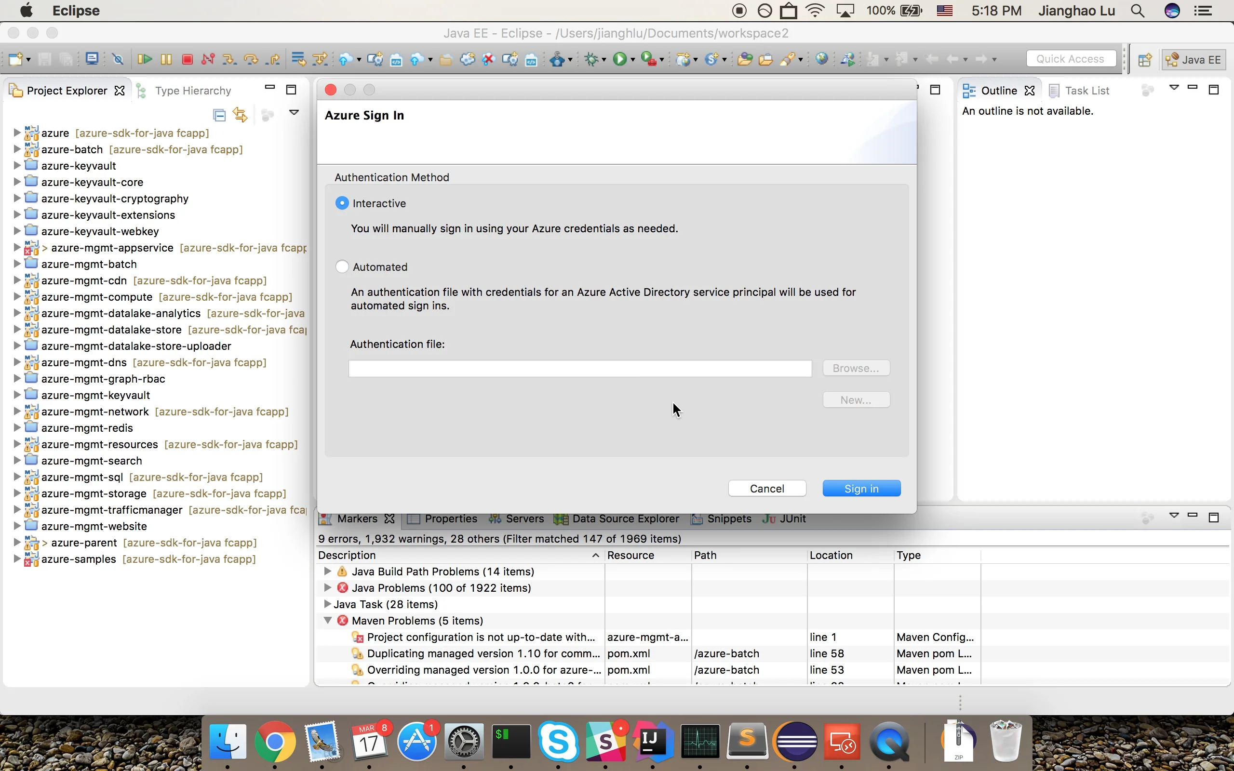Viewport: 1234px width, 771px height.
Task: Click Browse to choose an authentication file
Action: [856, 368]
